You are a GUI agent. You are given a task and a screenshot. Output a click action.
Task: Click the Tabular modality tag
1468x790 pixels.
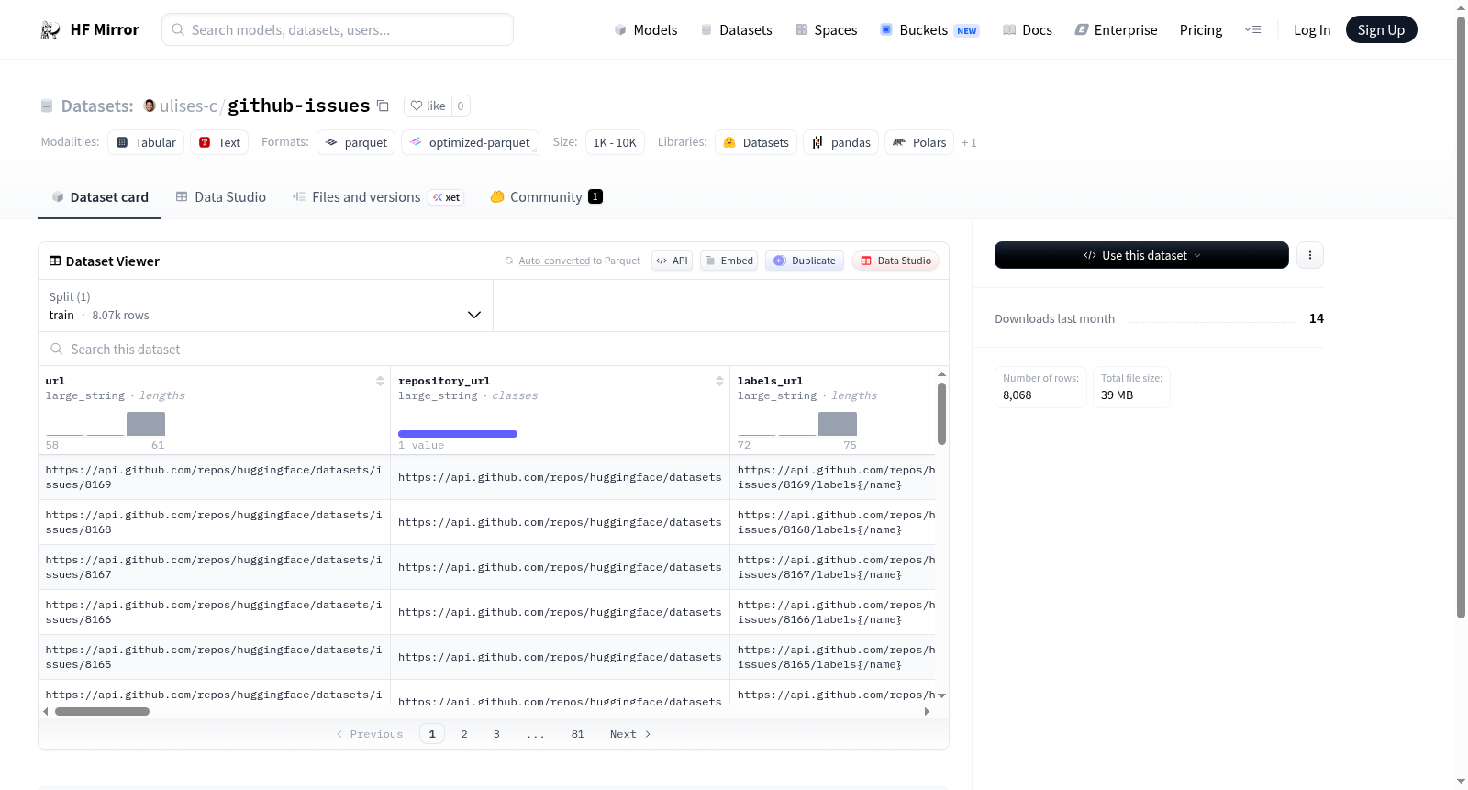point(146,142)
